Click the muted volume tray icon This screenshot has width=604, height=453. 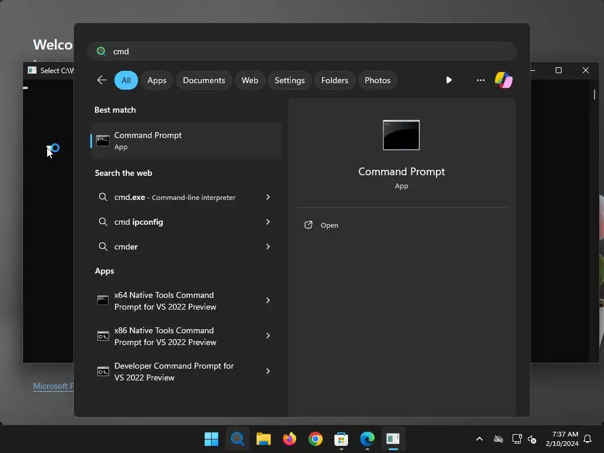[x=532, y=439]
